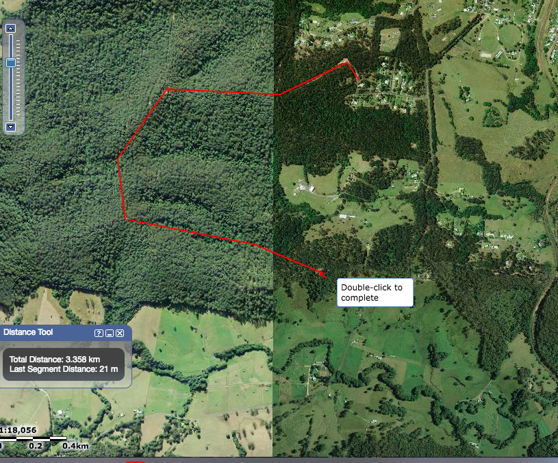
Task: Click the red path's northernmost peak vertex
Action: point(347,62)
